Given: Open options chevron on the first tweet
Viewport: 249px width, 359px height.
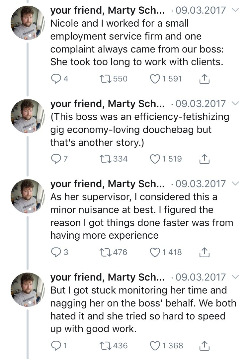Looking at the screenshot, I should coord(235,10).
